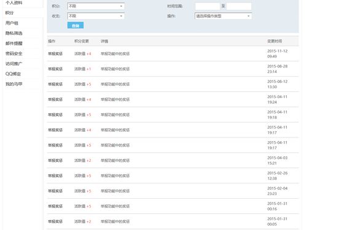Click the 时间范围 filter label

tap(175, 6)
